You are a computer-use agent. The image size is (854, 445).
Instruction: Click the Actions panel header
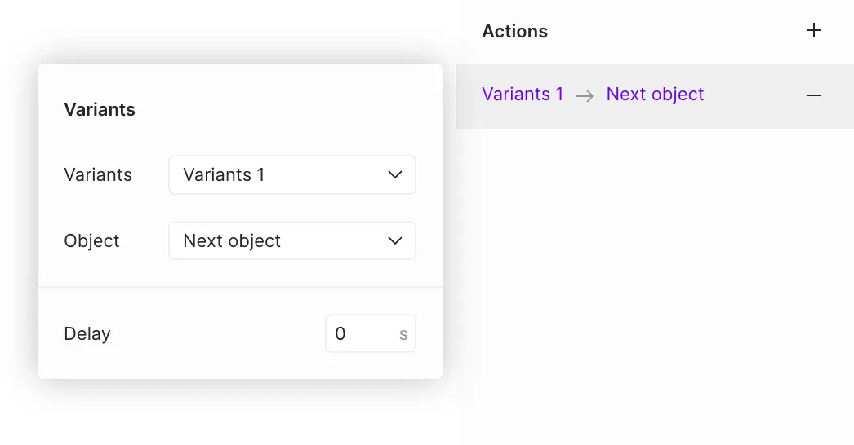coord(514,32)
